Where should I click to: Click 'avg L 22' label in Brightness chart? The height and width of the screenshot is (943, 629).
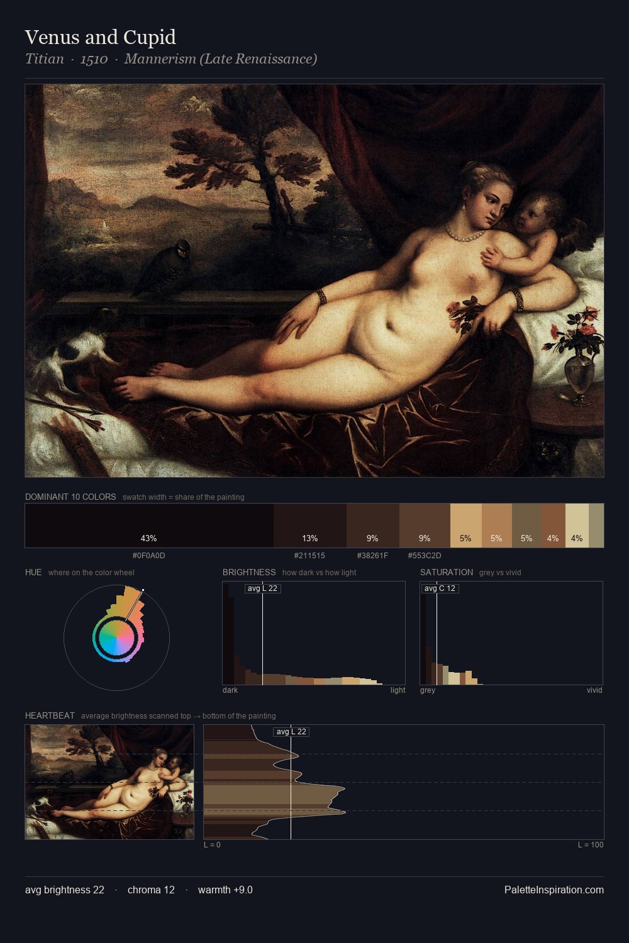tap(262, 588)
